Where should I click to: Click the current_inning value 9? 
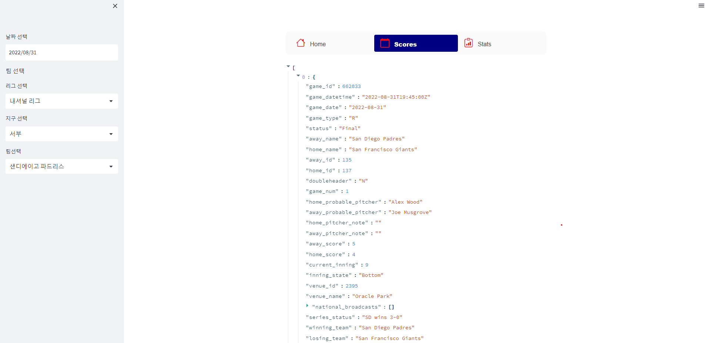367,265
